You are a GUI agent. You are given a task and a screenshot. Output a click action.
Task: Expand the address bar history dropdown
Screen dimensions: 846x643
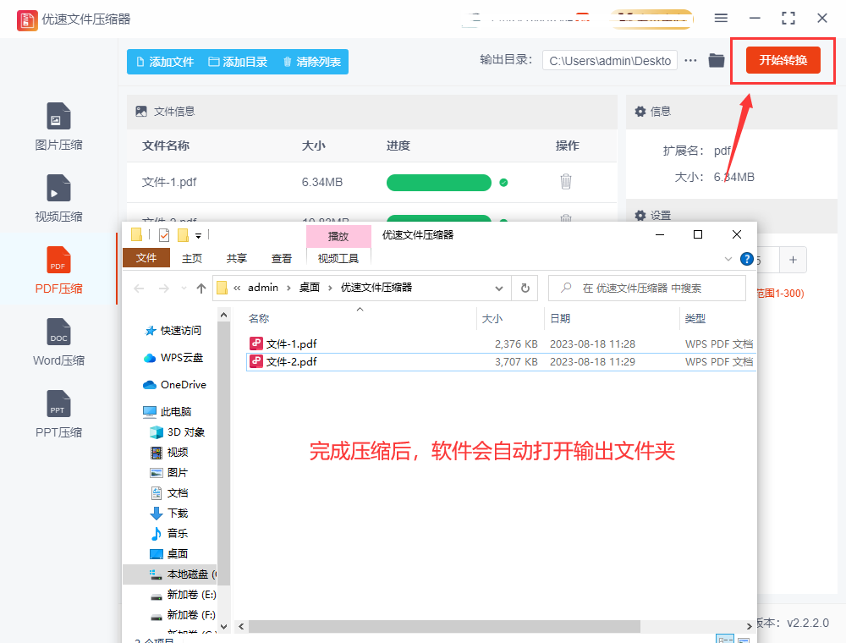499,289
